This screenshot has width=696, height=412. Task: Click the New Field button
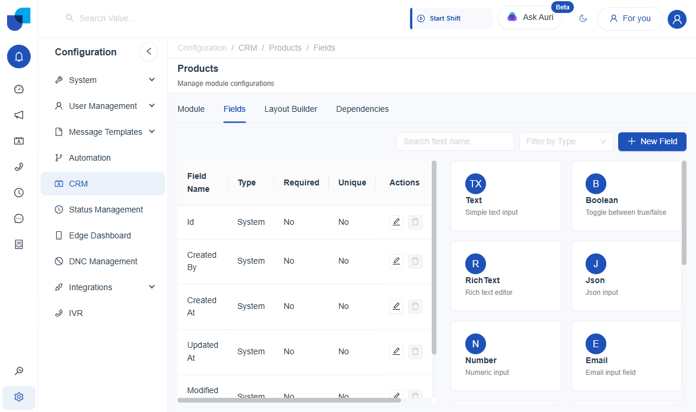tap(652, 141)
